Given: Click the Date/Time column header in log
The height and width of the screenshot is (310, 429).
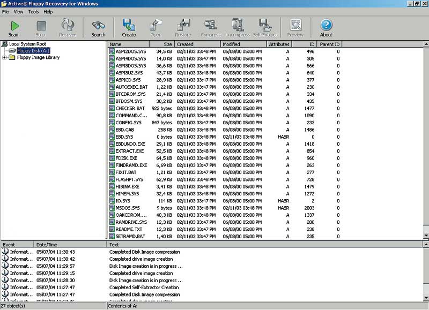Looking at the screenshot, I should click(x=70, y=245).
